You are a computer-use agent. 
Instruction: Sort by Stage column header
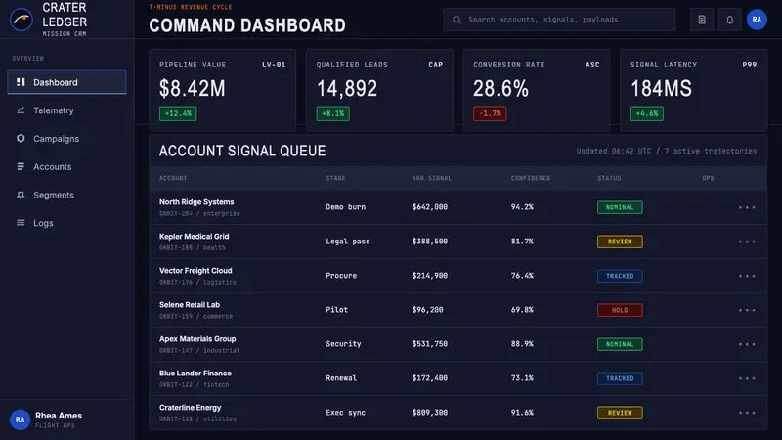click(335, 178)
